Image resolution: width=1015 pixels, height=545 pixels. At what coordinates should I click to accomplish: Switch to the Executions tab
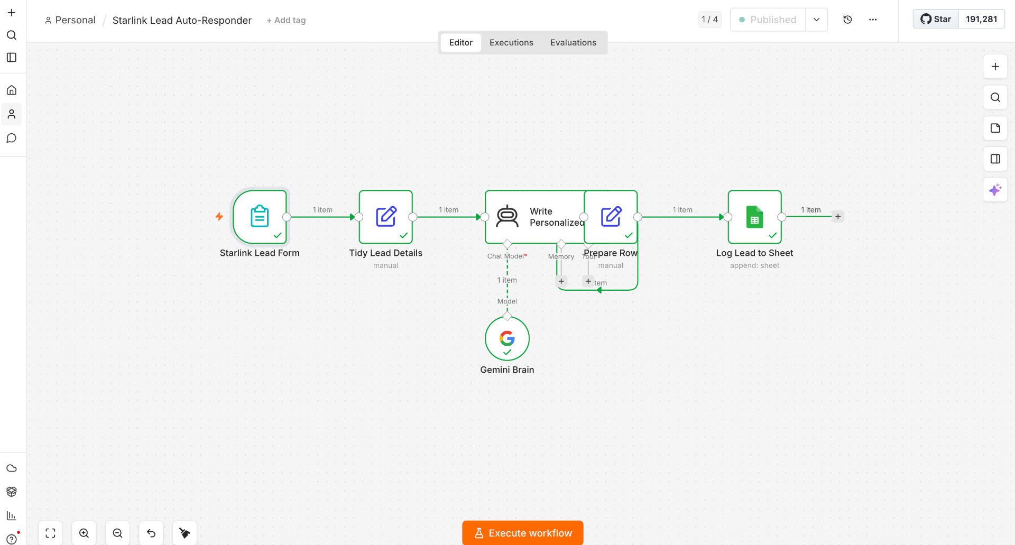tap(511, 42)
